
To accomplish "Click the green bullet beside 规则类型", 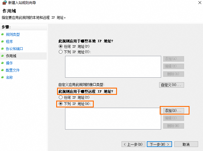I will (x=3, y=34).
